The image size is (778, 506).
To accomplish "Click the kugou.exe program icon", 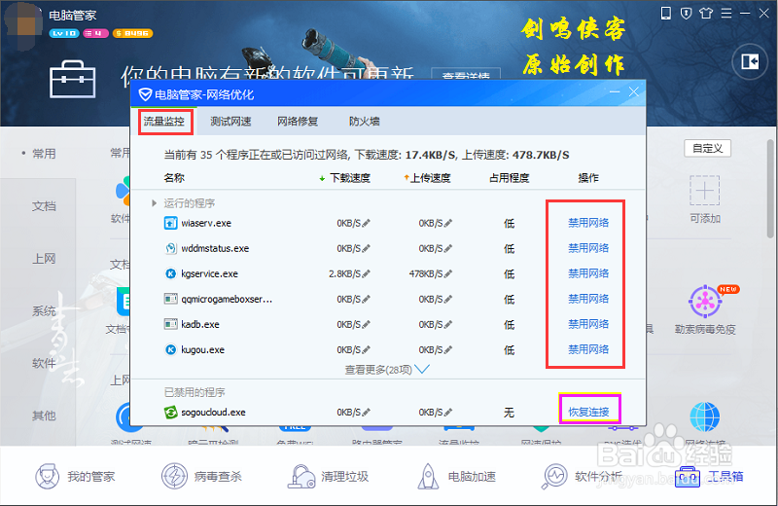I will pos(170,350).
